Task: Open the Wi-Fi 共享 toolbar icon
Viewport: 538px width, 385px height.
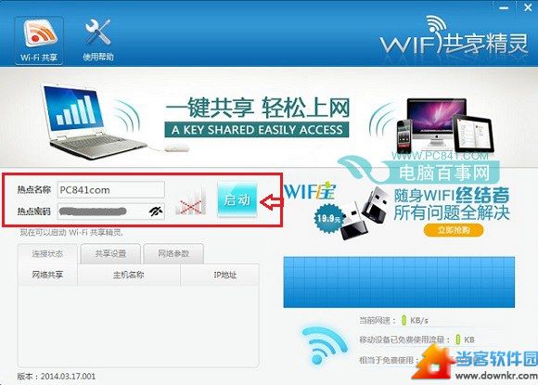Action: [39, 41]
